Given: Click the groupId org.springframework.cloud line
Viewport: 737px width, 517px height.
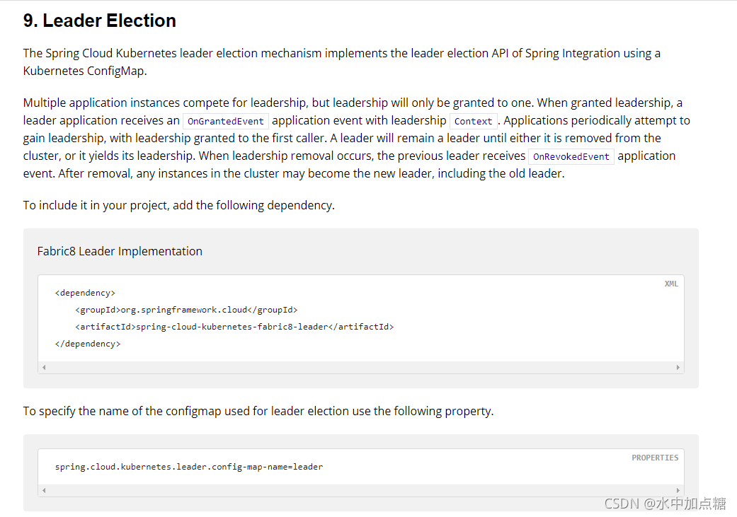Looking at the screenshot, I should click(x=186, y=310).
